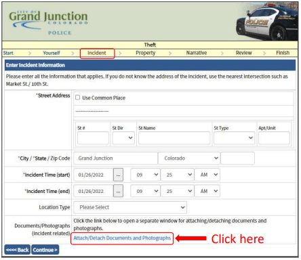Open the end time hour dropdown
This screenshot has height=260, width=301.
click(x=145, y=191)
